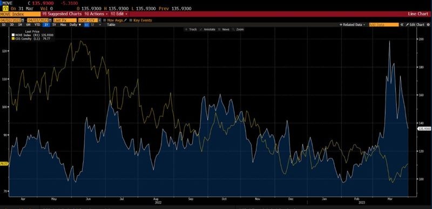
Task: Select the YTD time range
Action: pos(37,25)
